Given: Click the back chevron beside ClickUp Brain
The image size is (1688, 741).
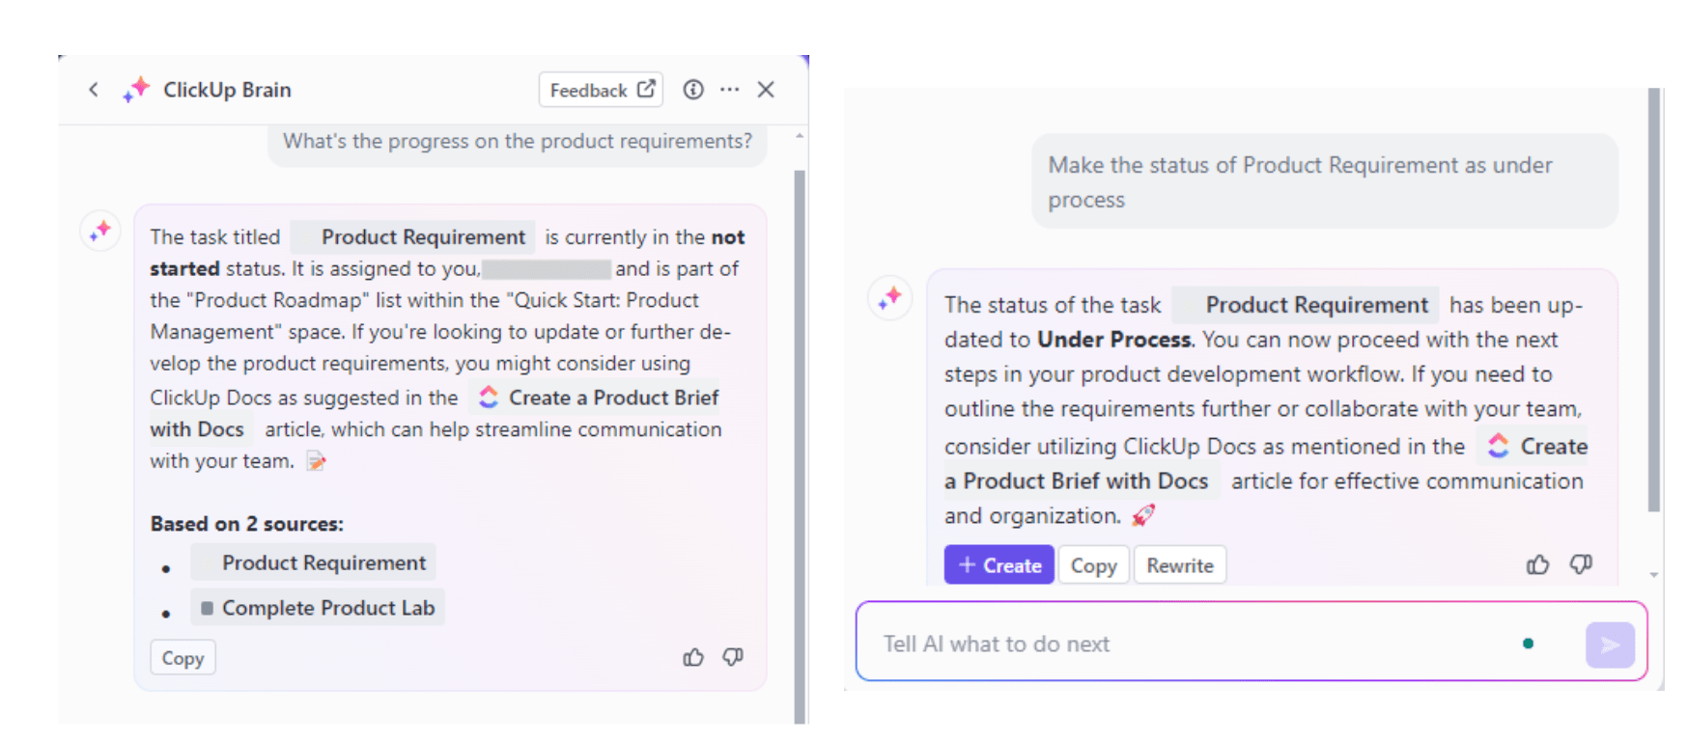Looking at the screenshot, I should click(94, 89).
